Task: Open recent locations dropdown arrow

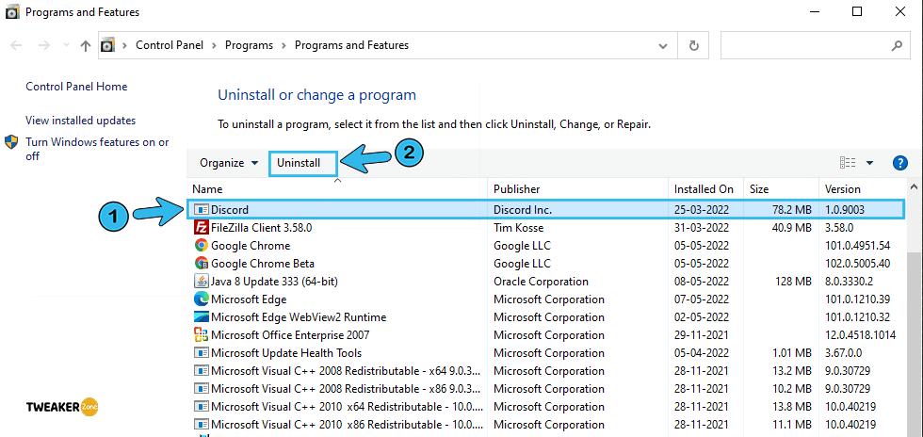Action: click(x=66, y=45)
